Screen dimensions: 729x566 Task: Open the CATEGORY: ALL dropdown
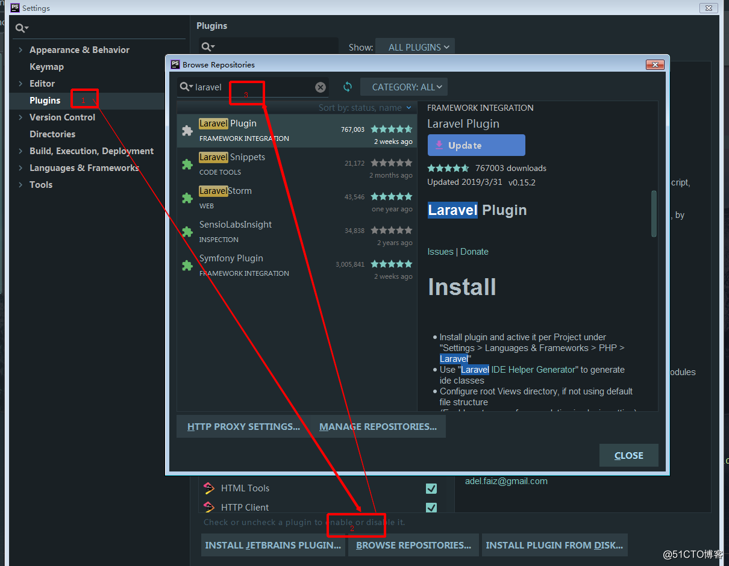[404, 87]
